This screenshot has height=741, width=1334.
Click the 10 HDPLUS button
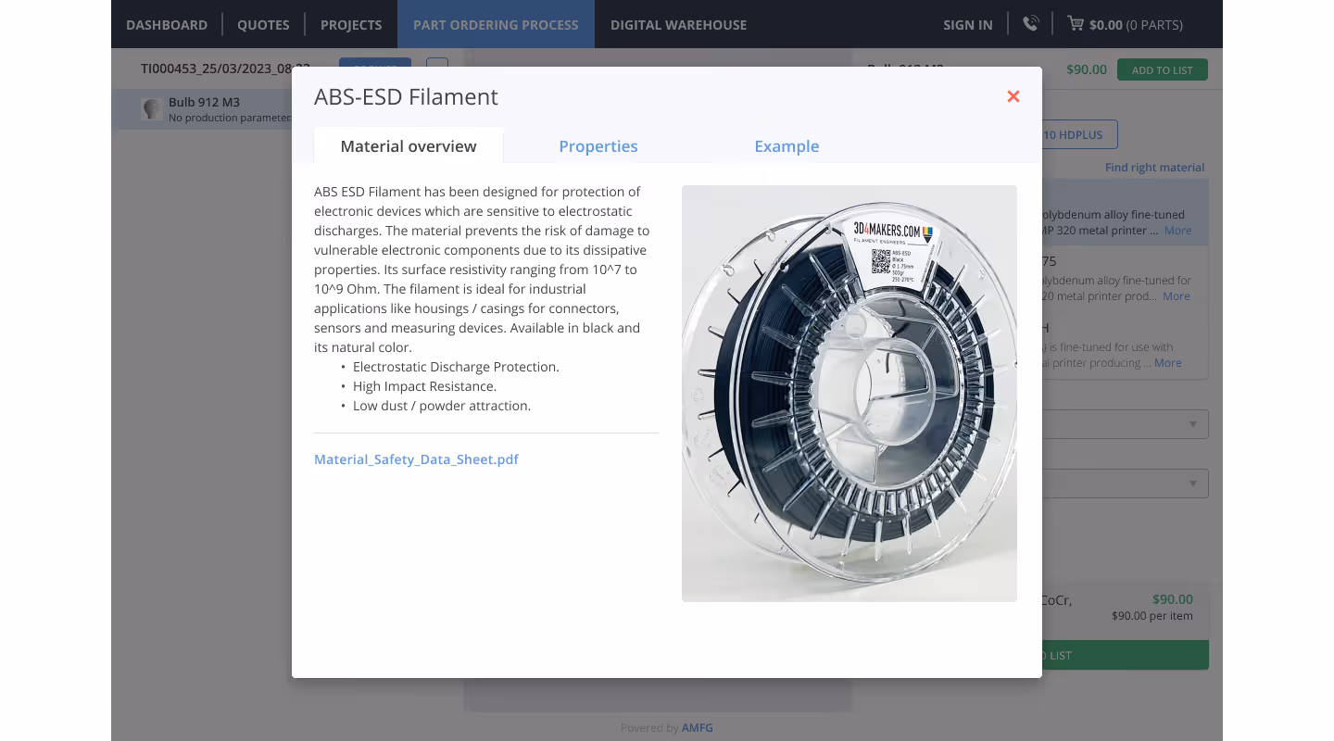(1079, 134)
